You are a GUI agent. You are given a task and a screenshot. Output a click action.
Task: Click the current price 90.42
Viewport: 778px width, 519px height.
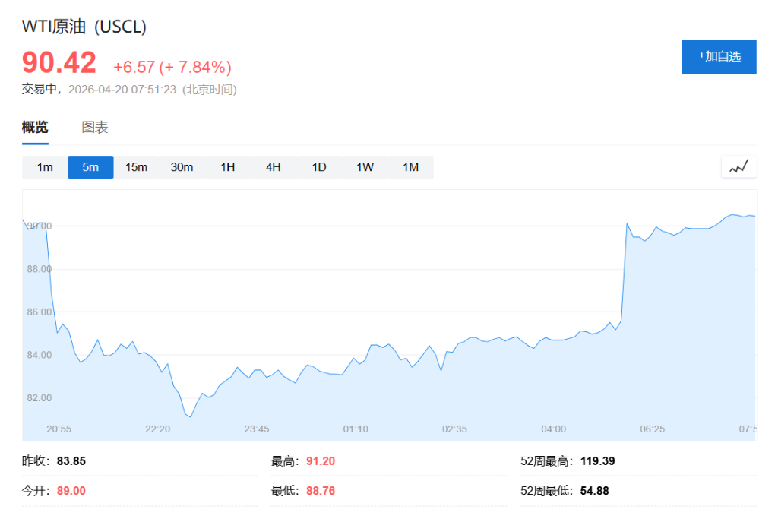58,63
